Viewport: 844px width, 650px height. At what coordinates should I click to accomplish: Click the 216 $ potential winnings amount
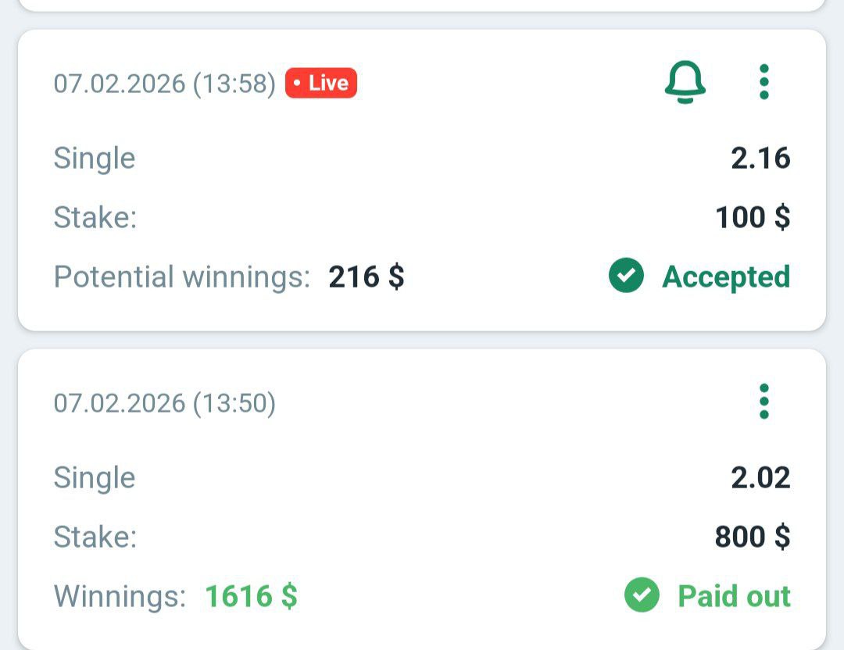pos(367,277)
